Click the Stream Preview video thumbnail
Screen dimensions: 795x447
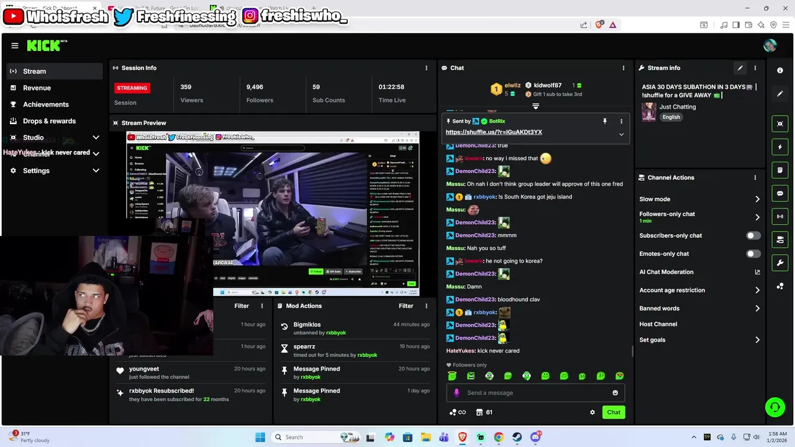273,214
